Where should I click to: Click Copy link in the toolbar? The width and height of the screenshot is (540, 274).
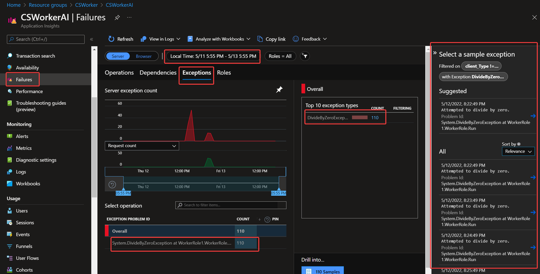271,39
